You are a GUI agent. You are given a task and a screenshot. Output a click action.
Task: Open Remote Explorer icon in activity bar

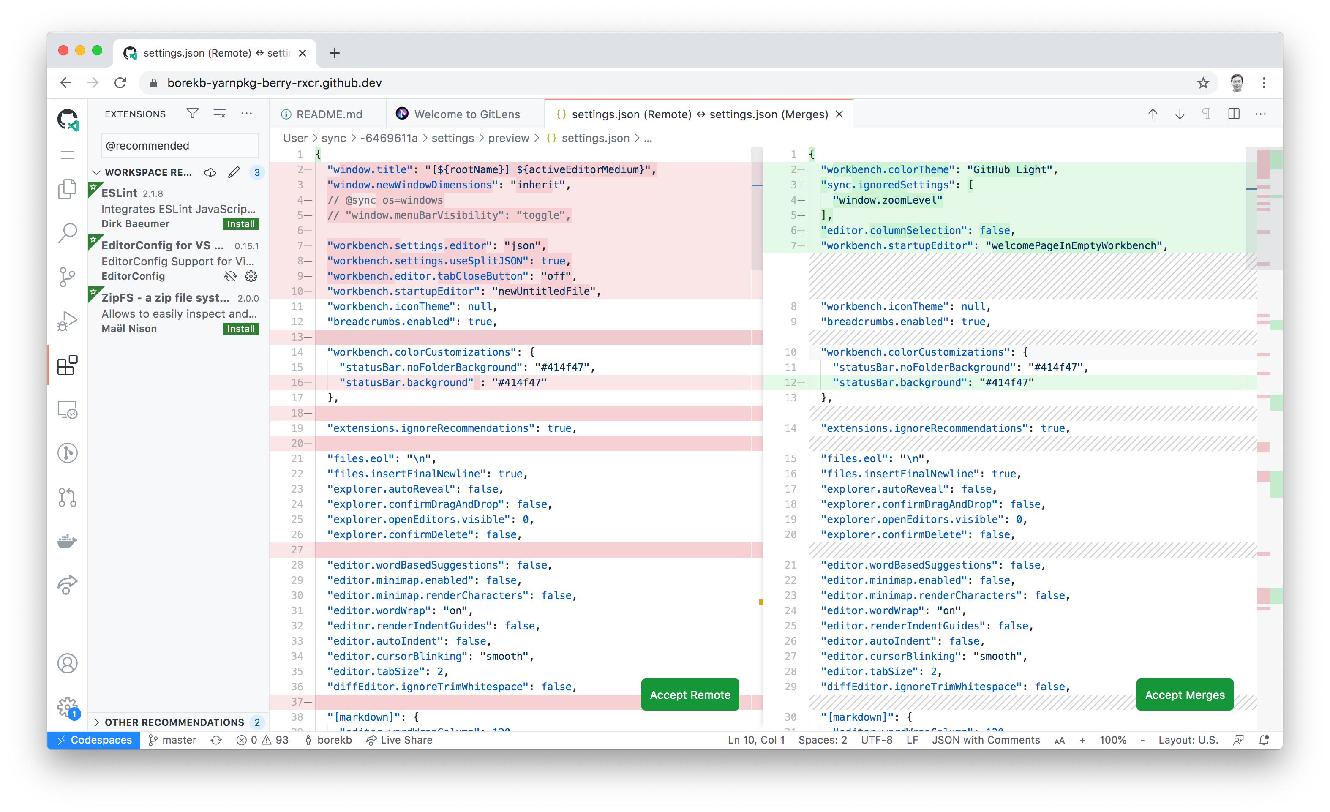[x=68, y=409]
